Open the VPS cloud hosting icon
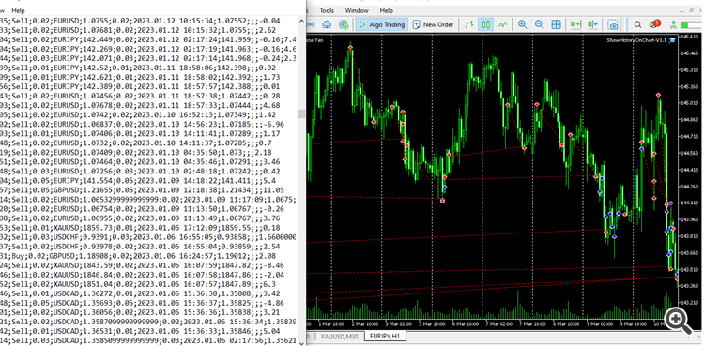704x346 pixels. (327, 24)
